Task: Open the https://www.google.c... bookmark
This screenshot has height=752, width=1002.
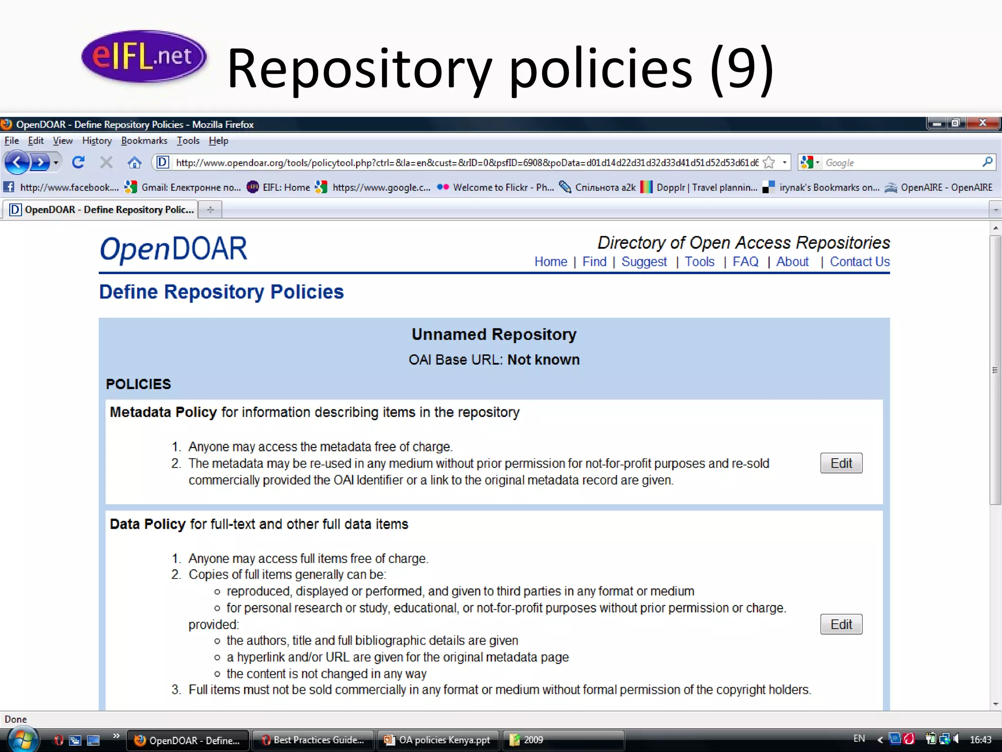Action: click(373, 187)
